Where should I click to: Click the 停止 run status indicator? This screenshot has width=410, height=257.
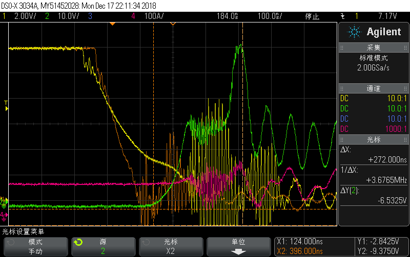tap(312, 17)
